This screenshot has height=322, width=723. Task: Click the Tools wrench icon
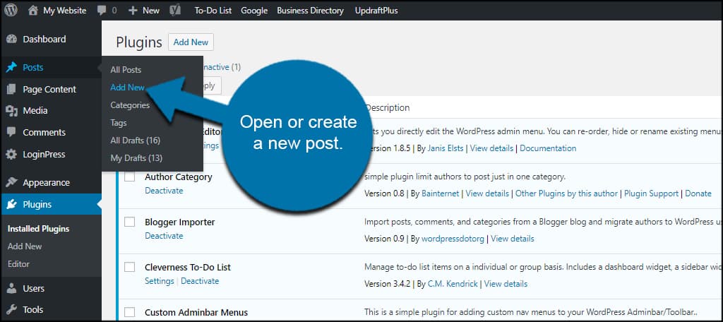pos(11,309)
